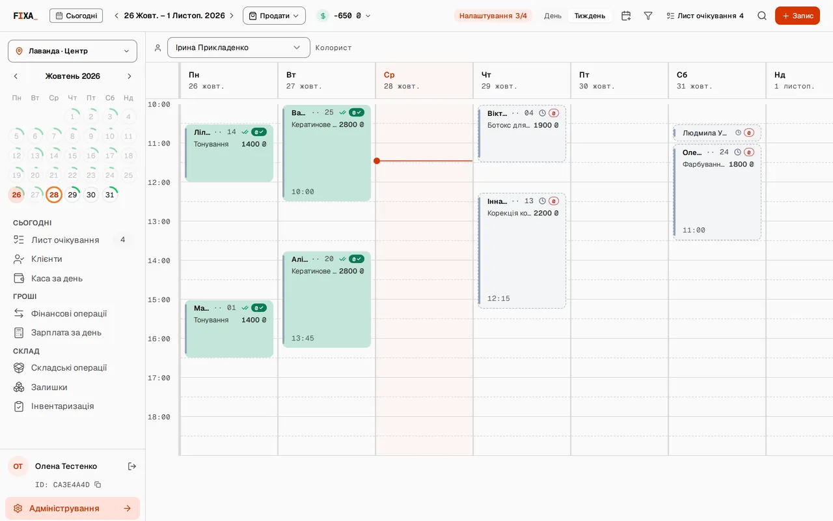Click the staff person icon beside Ірина Прикладенко
The width and height of the screenshot is (833, 521).
tap(157, 48)
